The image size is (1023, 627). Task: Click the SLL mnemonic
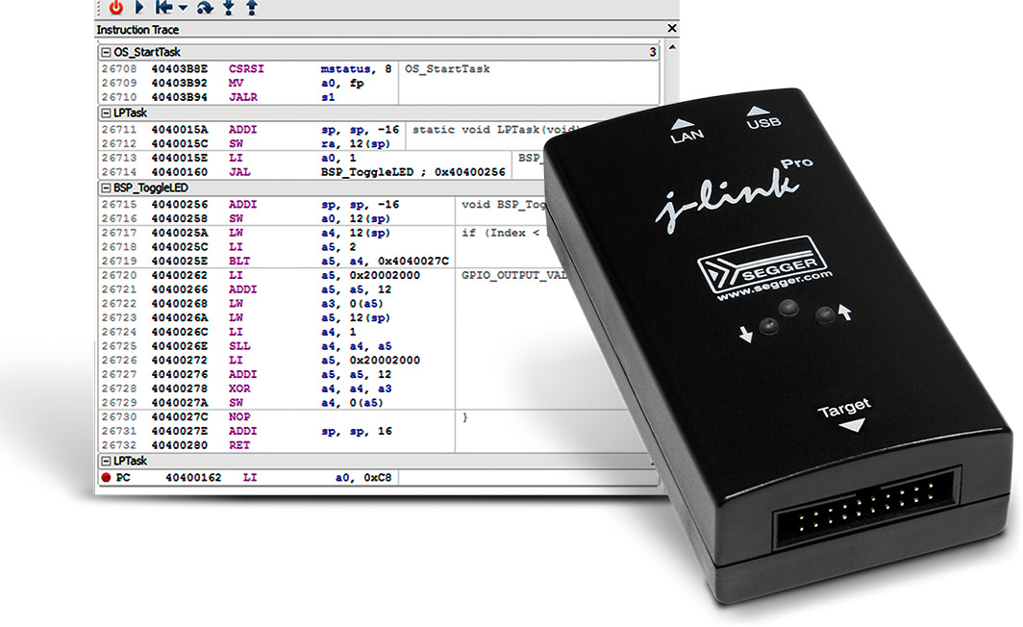[239, 346]
